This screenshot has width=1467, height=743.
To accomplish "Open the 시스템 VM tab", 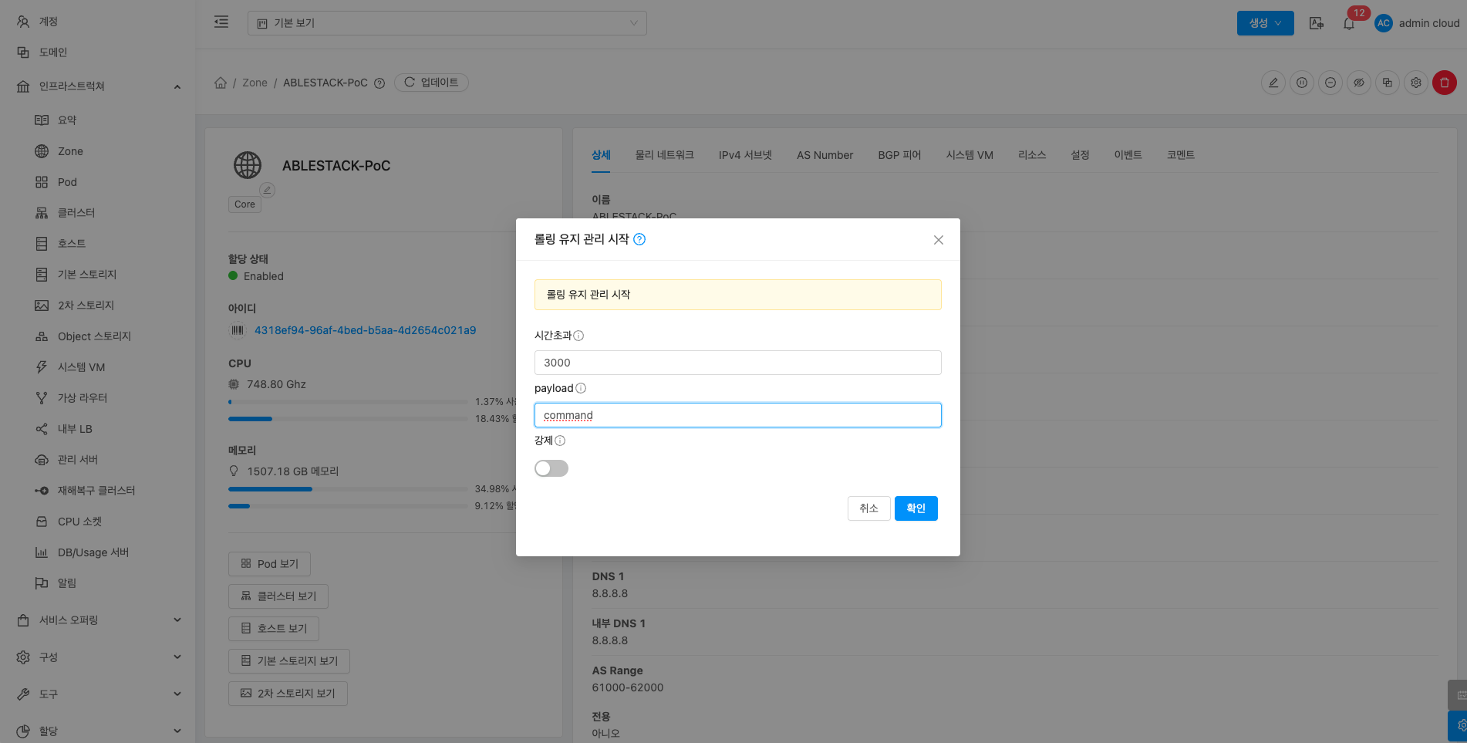I will pos(969,155).
